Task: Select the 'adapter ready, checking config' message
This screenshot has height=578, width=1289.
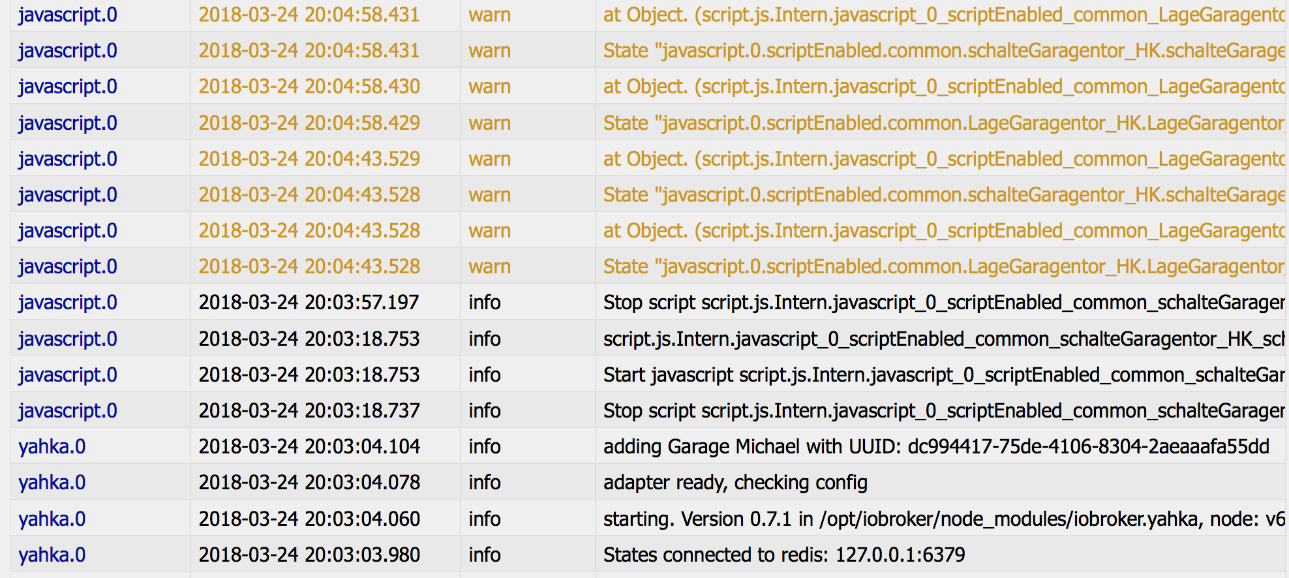Action: (735, 483)
